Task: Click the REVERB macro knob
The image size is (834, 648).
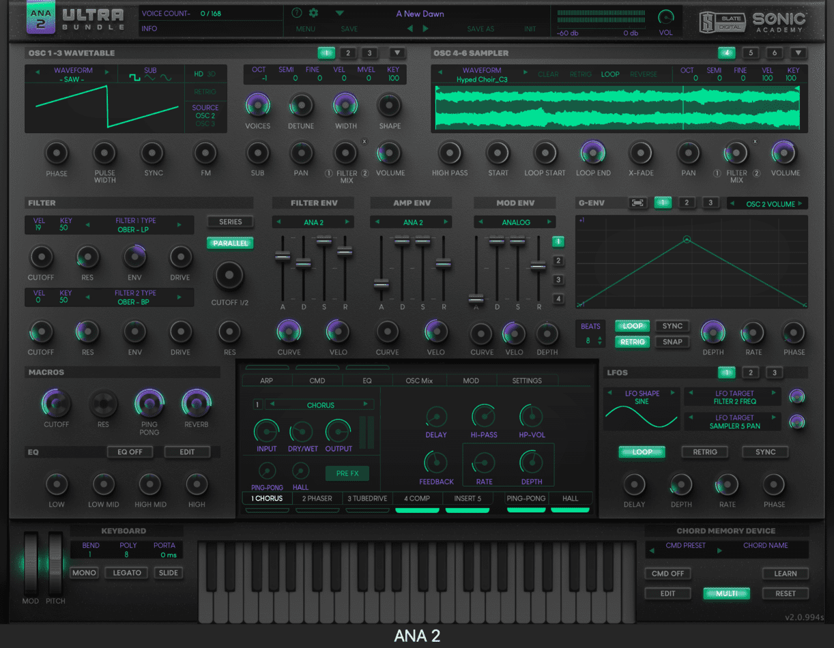Action: [x=196, y=404]
